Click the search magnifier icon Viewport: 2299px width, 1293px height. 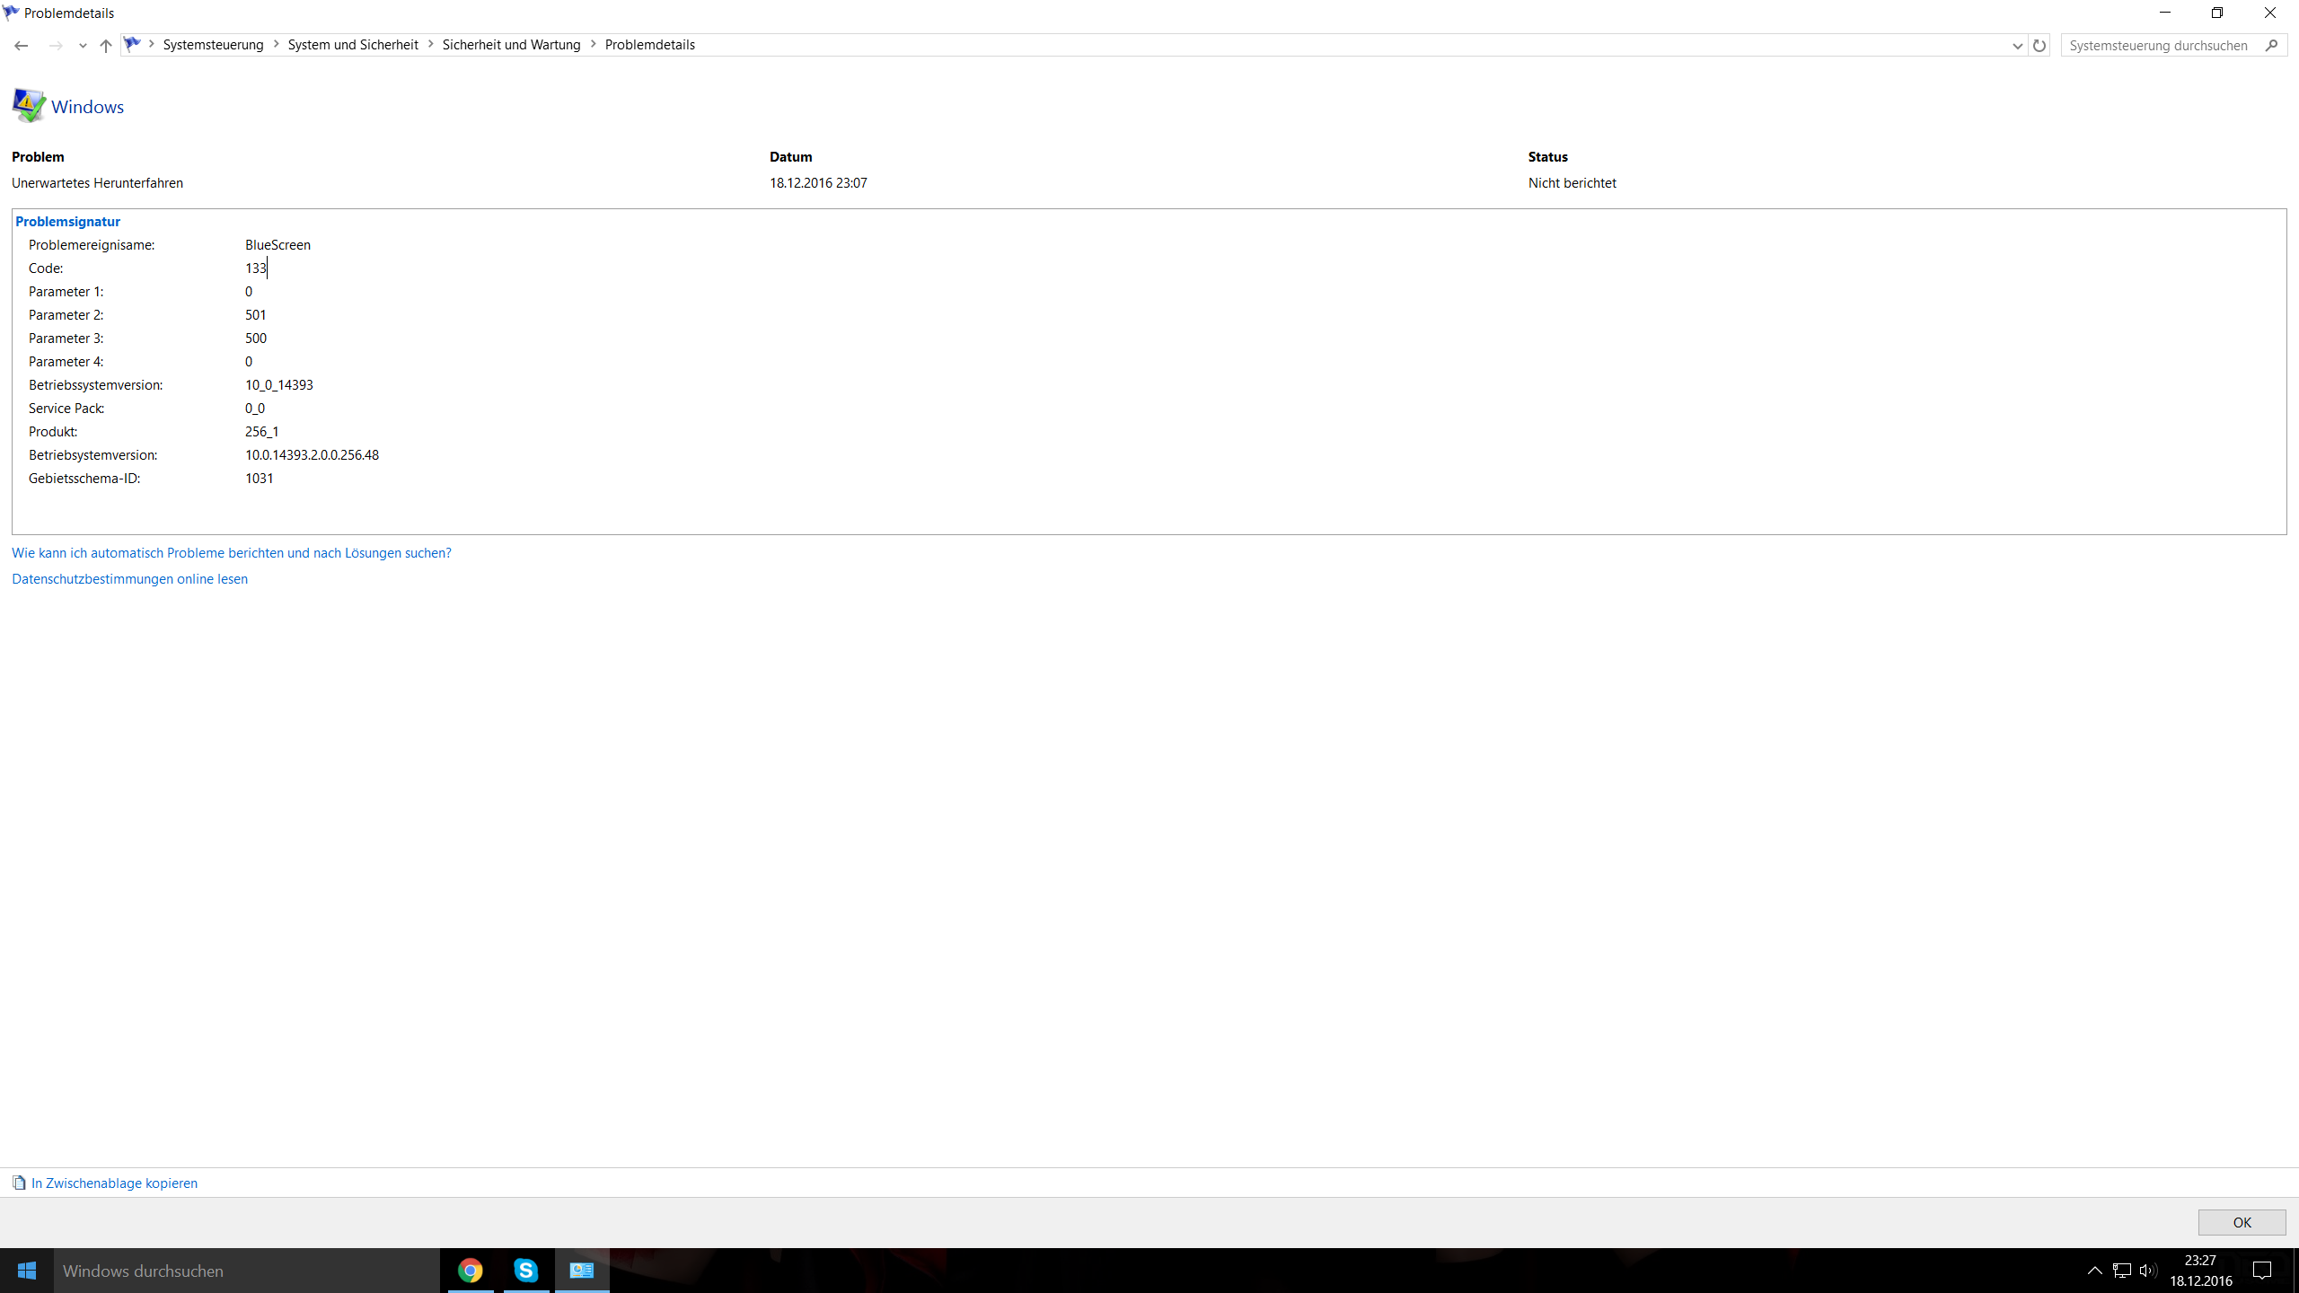click(x=2271, y=45)
